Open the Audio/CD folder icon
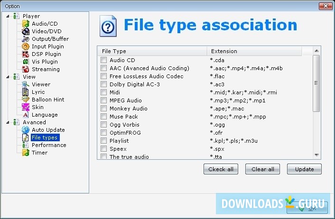Viewport: 335px width, 219px height. (26, 24)
